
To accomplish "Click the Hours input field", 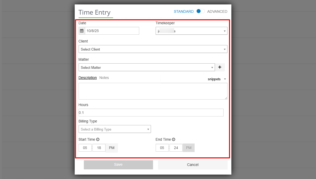I will (x=151, y=113).
